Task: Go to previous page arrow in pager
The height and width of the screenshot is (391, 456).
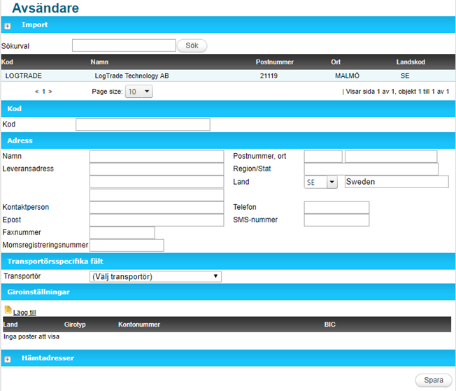Action: click(36, 92)
